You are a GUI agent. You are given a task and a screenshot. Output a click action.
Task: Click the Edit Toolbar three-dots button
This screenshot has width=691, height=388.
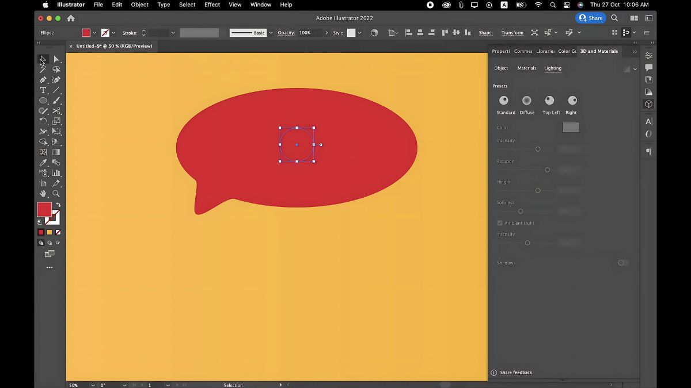click(x=50, y=267)
